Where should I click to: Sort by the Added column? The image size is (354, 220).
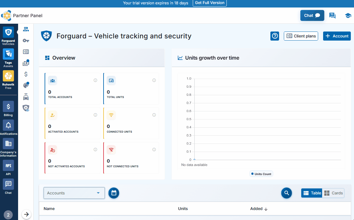coord(259,209)
